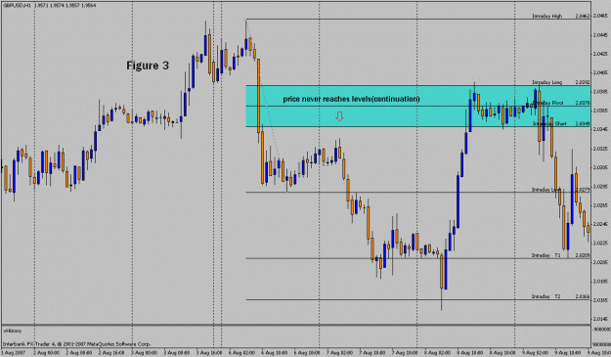Select the red down arrow in the cyan band

coord(339,116)
